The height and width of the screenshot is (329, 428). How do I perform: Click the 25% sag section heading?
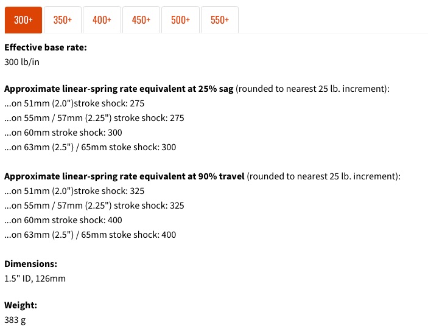pyautogui.click(x=119, y=89)
